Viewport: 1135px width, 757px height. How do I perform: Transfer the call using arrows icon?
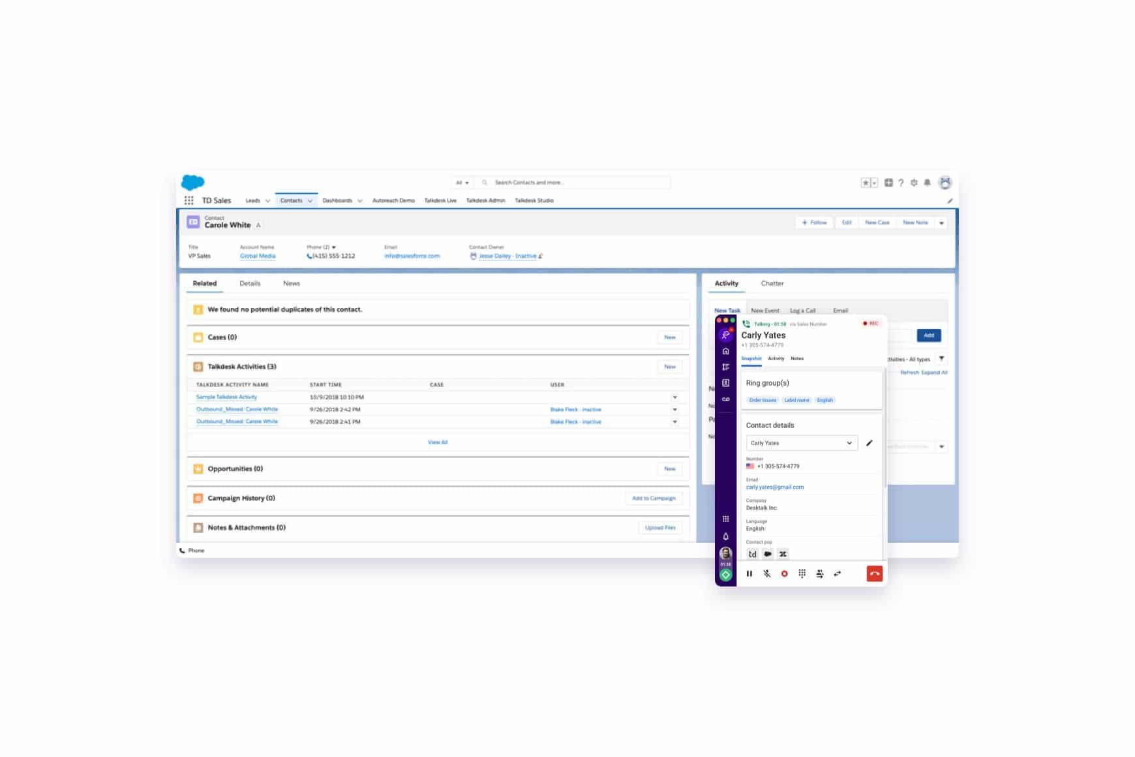click(x=838, y=574)
